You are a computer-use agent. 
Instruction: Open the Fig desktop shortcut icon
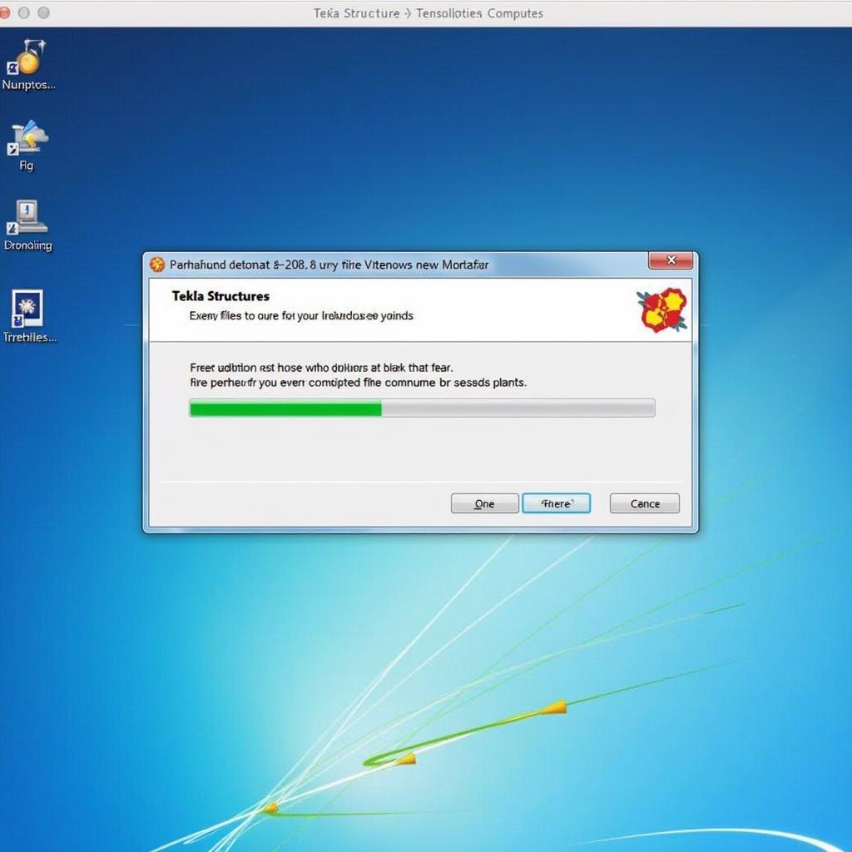(x=27, y=145)
